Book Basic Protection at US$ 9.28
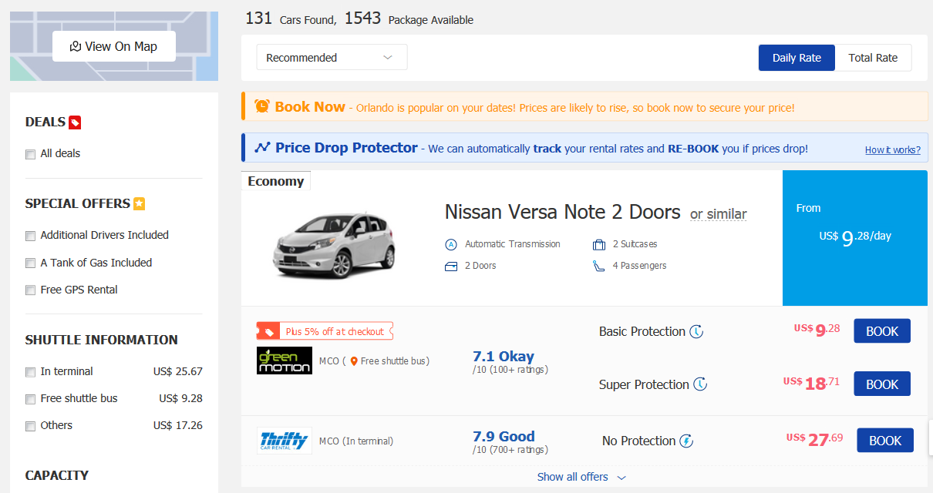Viewport: 933px width, 493px height. pos(882,331)
